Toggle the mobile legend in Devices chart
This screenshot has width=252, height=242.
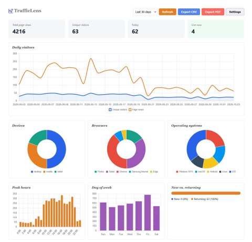coord(48,172)
